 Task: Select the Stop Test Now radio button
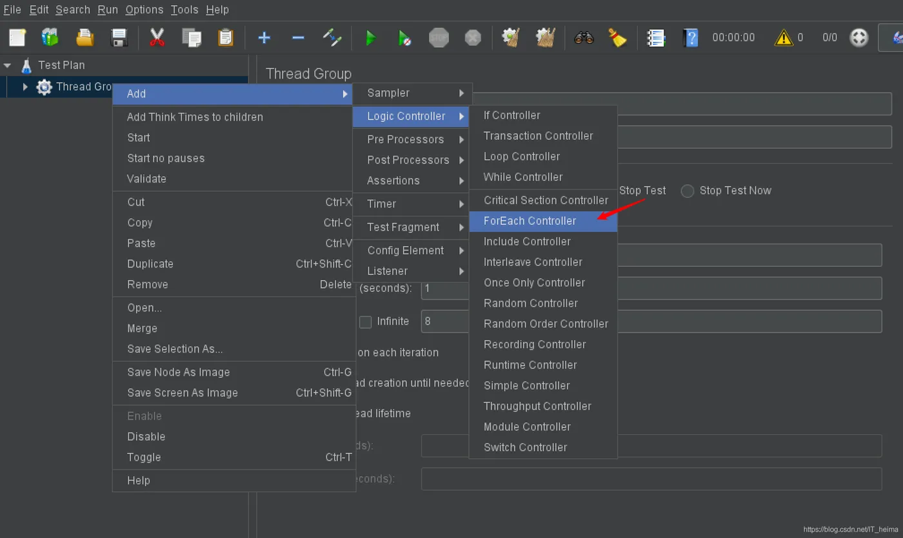[x=688, y=191]
